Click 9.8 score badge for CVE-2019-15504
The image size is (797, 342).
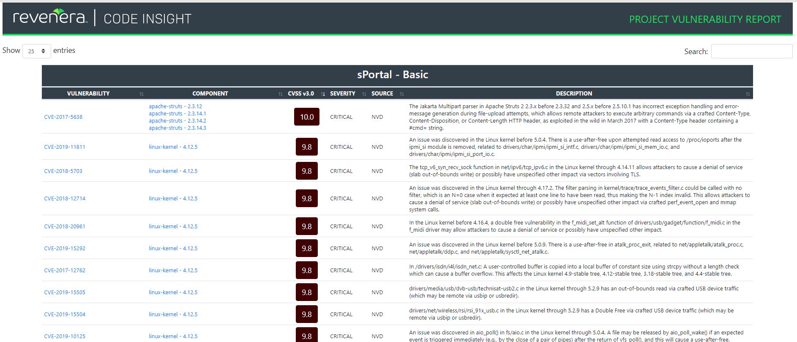click(x=307, y=315)
